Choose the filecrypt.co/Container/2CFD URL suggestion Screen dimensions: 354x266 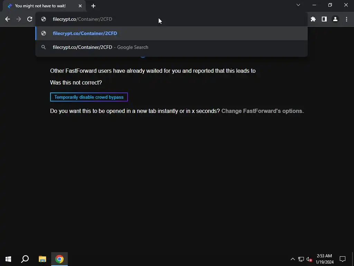171,33
